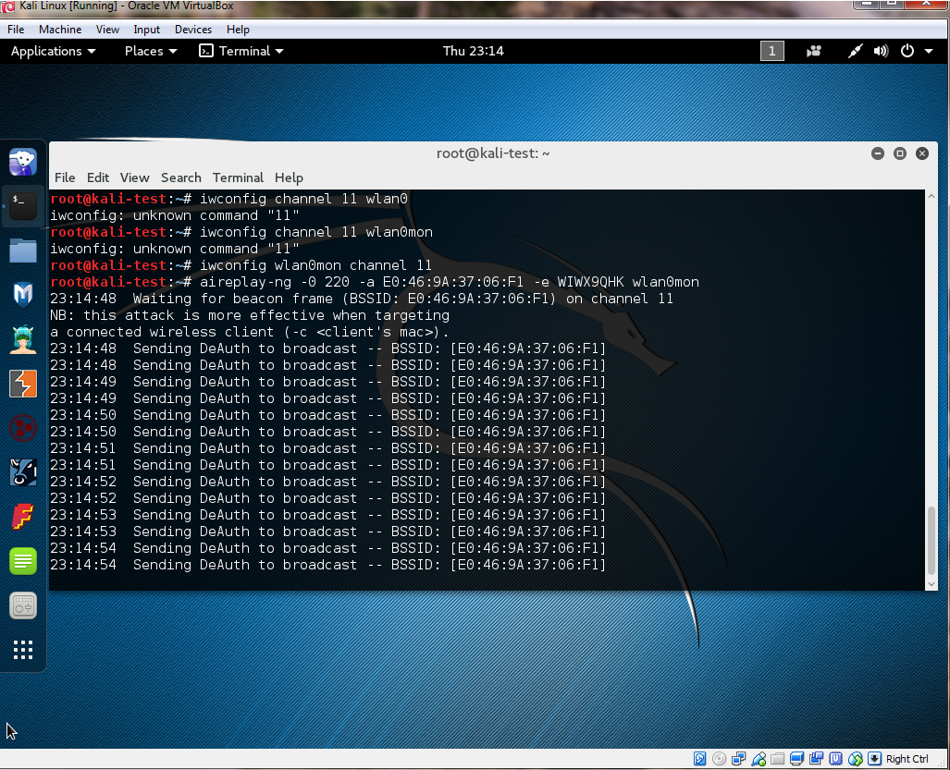Open Files folder icon in dock
The width and height of the screenshot is (950, 770).
(x=23, y=251)
